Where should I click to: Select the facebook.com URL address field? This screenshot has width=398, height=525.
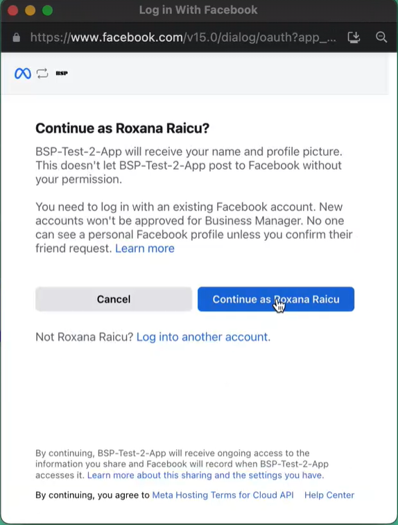[183, 37]
